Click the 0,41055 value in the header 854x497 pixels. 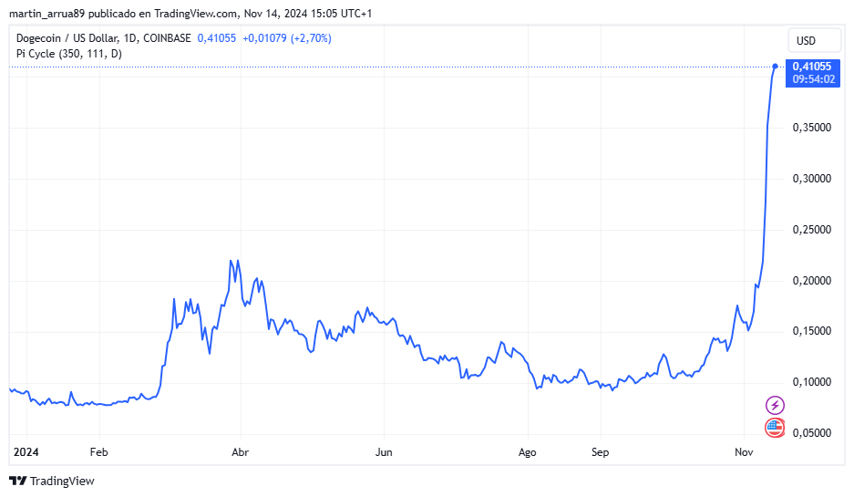coord(217,38)
